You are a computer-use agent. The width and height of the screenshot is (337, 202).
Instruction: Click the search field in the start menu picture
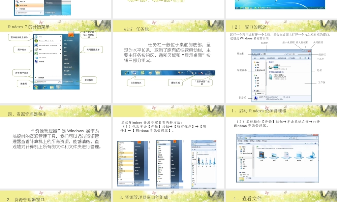point(48,82)
